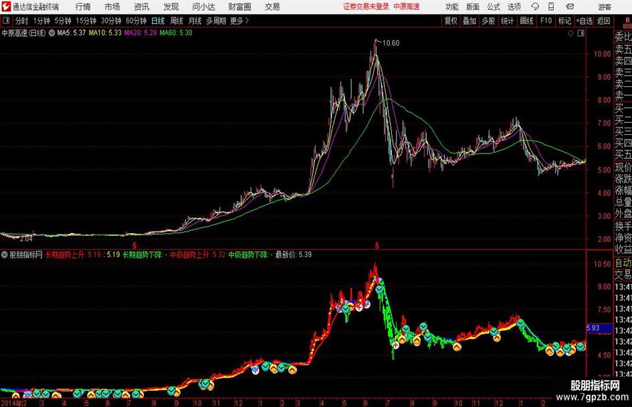Open the 选项 menu
The height and width of the screenshot is (407, 632).
(x=514, y=7)
